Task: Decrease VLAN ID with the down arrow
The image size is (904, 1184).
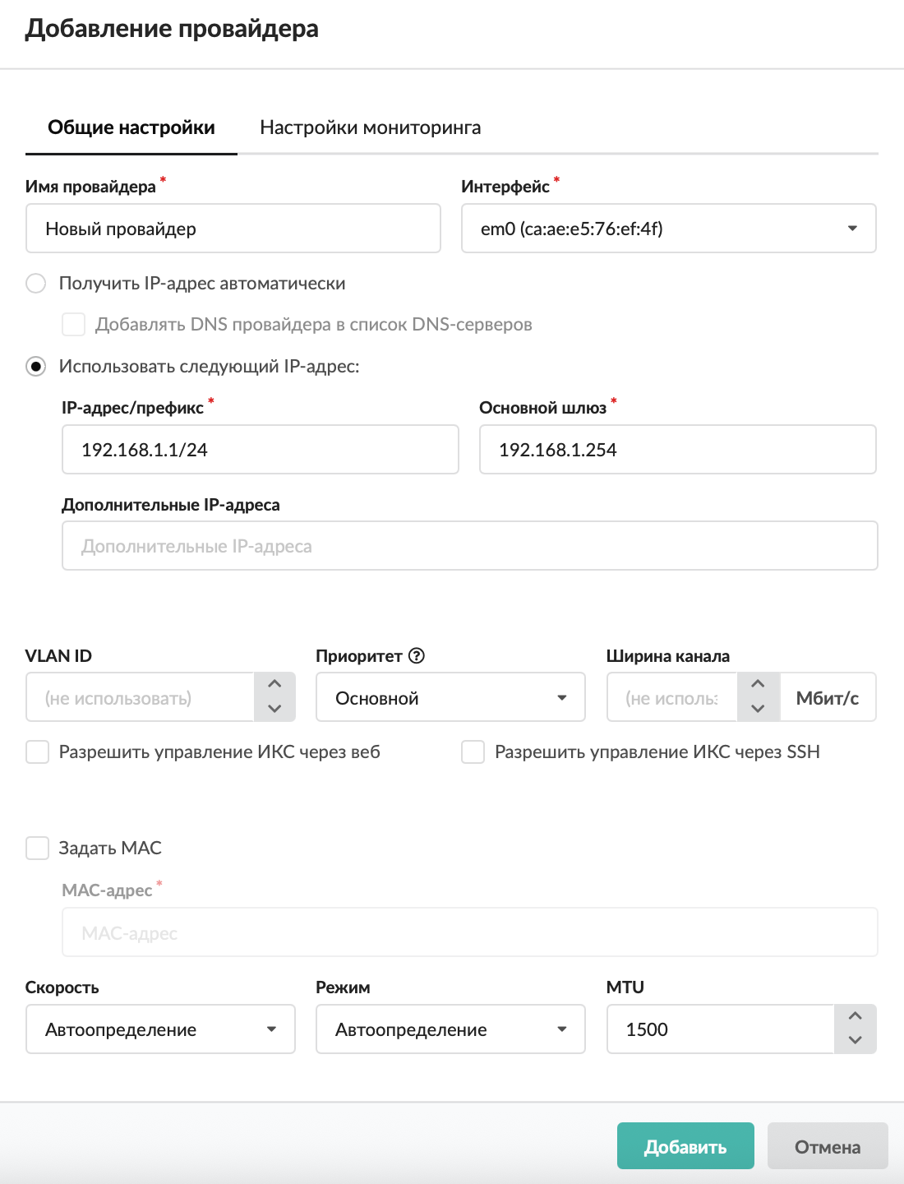Action: tap(274, 709)
